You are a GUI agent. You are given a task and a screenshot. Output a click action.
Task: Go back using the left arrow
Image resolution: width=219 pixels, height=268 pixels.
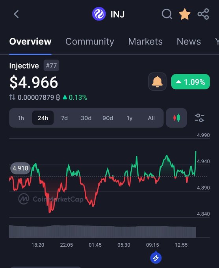(16, 14)
